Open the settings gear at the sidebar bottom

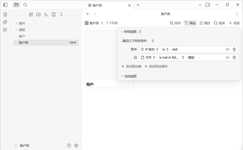point(76,145)
